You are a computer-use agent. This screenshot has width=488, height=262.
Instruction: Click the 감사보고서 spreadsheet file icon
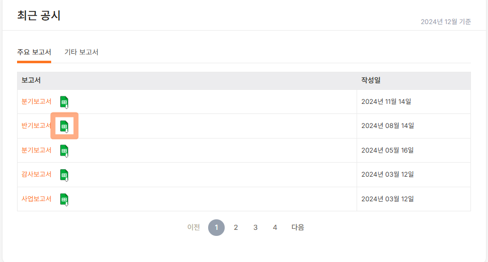point(64,175)
